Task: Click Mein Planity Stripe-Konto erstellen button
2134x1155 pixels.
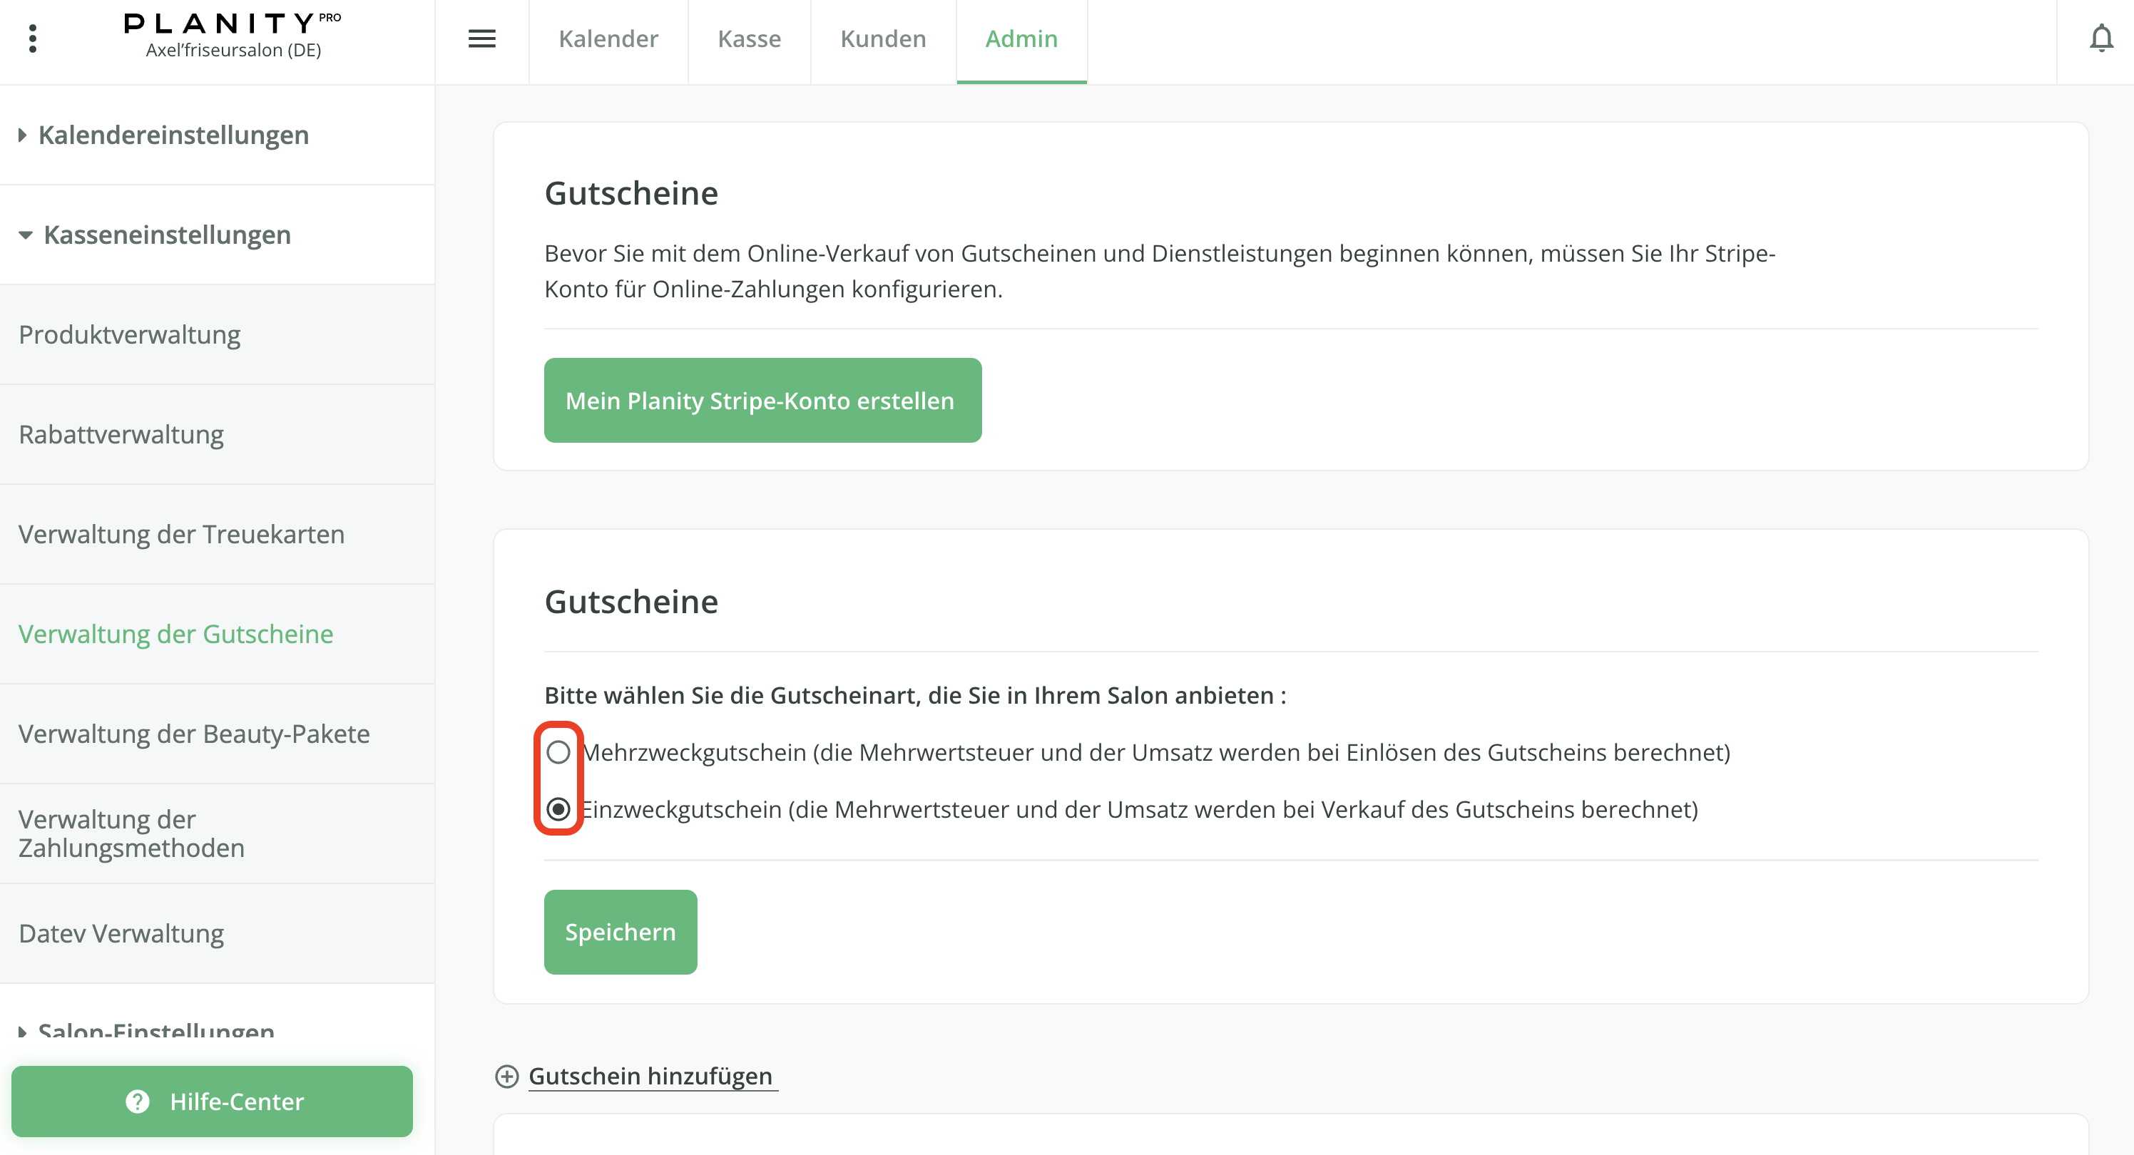Action: pos(762,401)
